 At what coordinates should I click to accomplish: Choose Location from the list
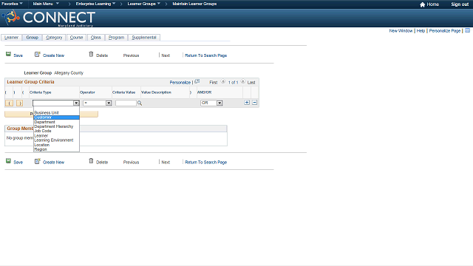56,145
